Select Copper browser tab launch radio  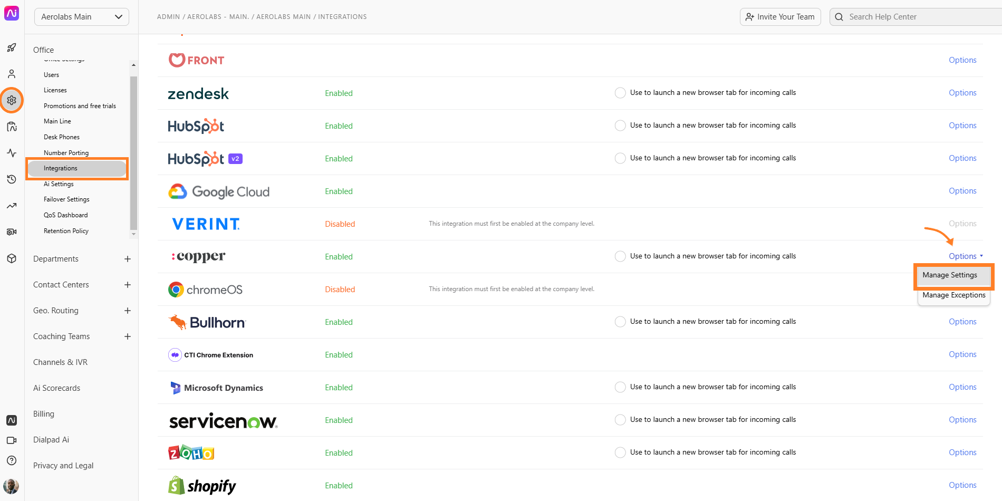(x=621, y=256)
